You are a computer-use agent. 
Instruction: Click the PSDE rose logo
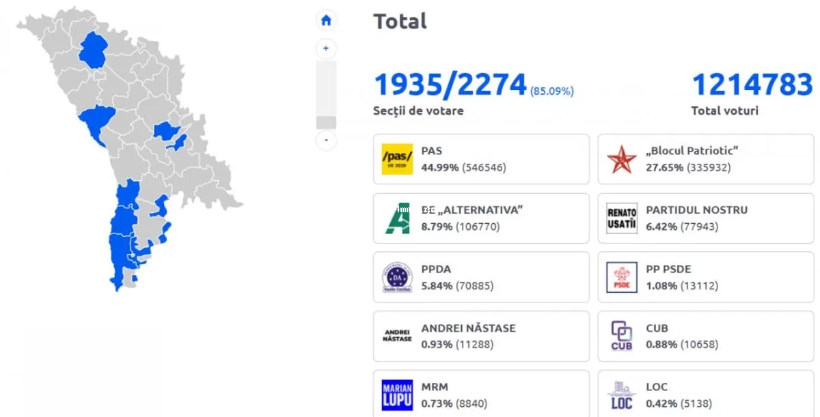[621, 277]
